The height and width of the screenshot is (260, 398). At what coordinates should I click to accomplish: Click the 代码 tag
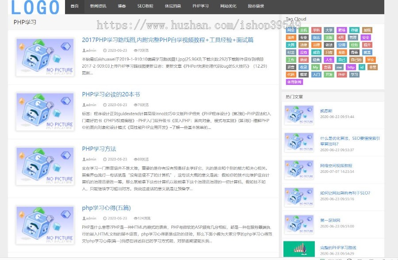click(x=291, y=74)
